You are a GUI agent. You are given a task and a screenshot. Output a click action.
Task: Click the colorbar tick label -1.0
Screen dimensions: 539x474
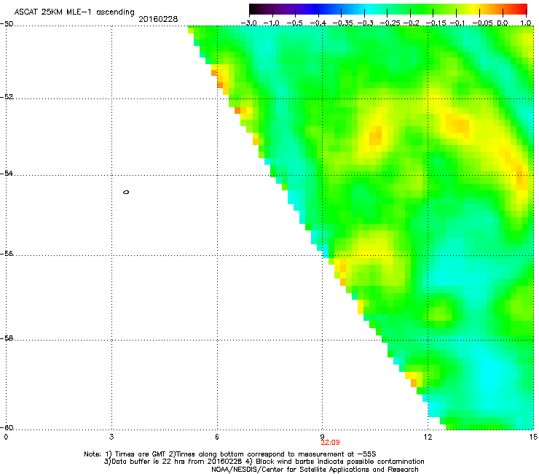click(x=272, y=23)
